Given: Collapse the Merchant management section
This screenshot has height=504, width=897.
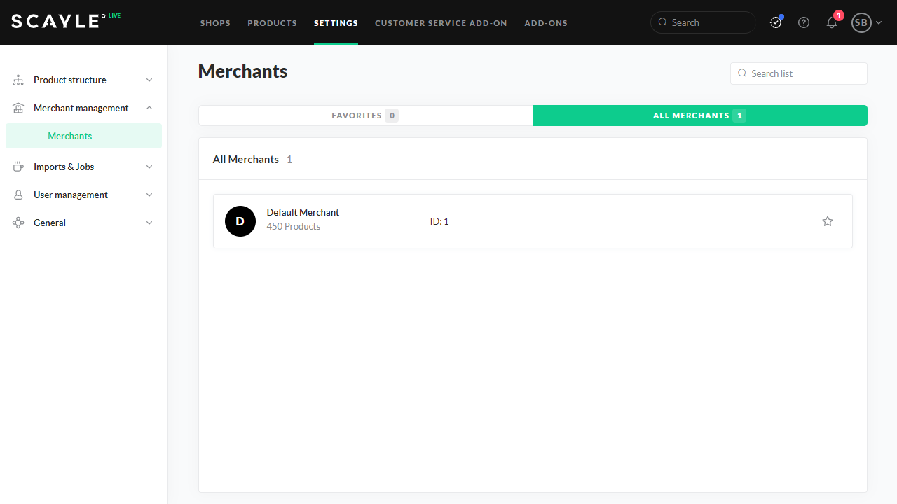Looking at the screenshot, I should (149, 108).
